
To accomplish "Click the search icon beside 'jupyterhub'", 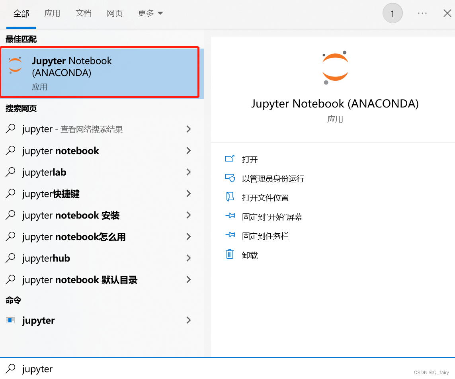I will 10,258.
